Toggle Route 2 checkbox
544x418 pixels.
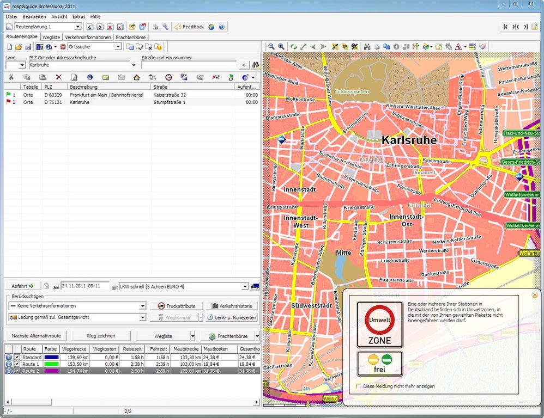[x=17, y=371]
